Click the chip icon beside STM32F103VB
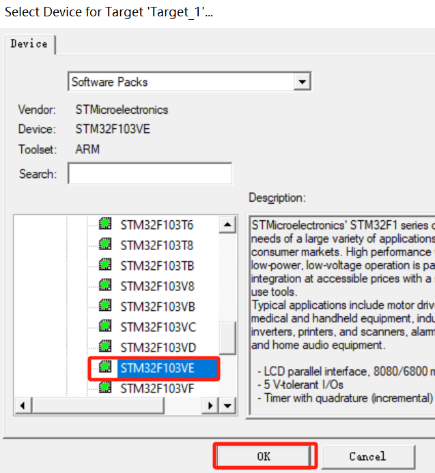The height and width of the screenshot is (473, 435). click(x=105, y=305)
